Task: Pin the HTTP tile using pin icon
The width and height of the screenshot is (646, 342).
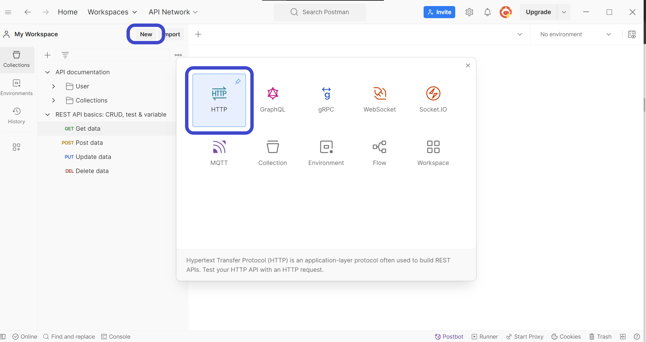Action: 238,82
